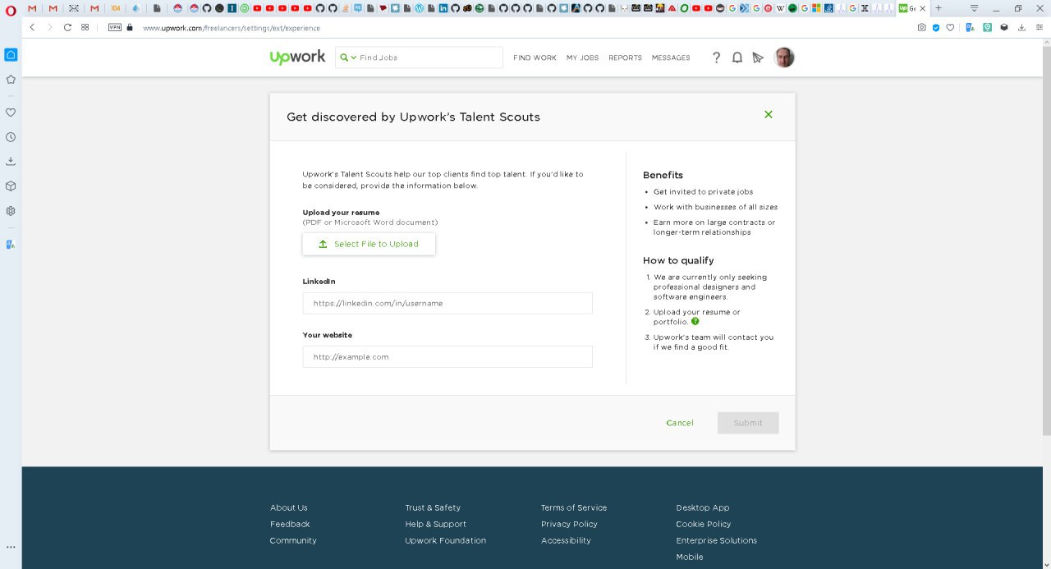Reload the Upwork page

click(67, 27)
